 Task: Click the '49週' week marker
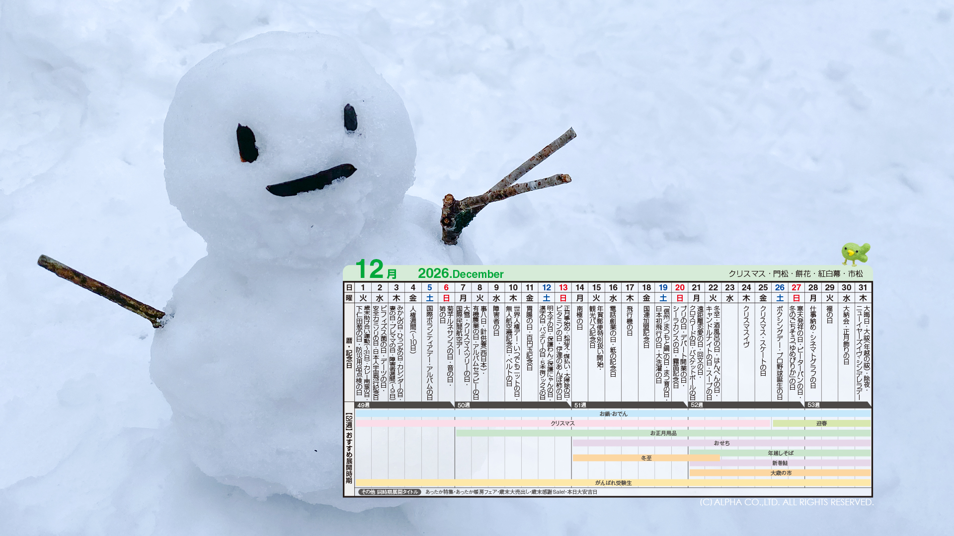364,405
